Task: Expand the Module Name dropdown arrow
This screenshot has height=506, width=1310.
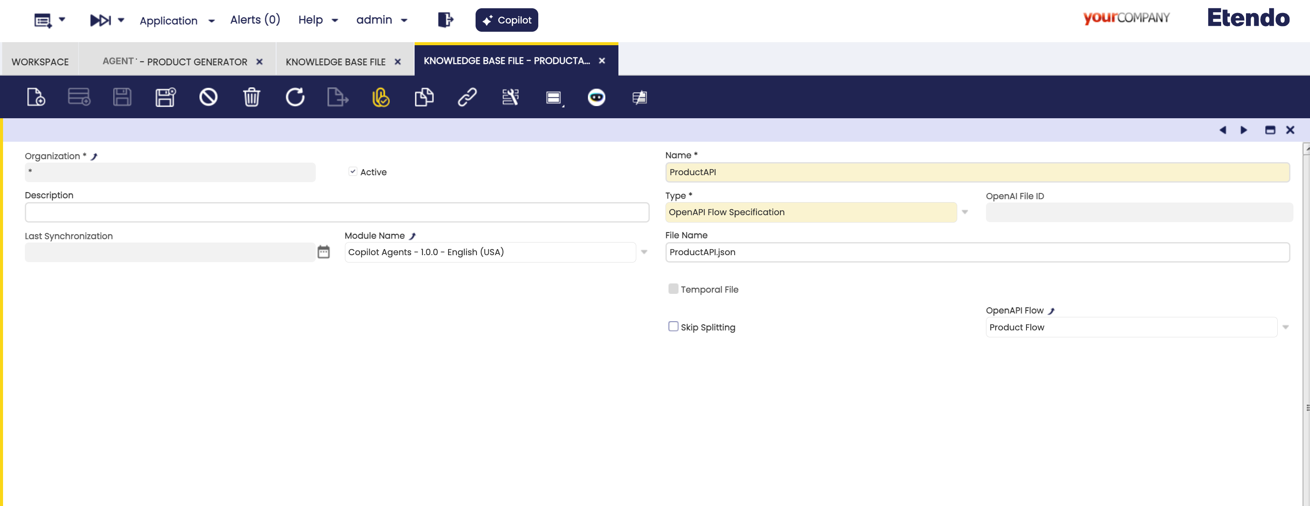Action: click(644, 252)
